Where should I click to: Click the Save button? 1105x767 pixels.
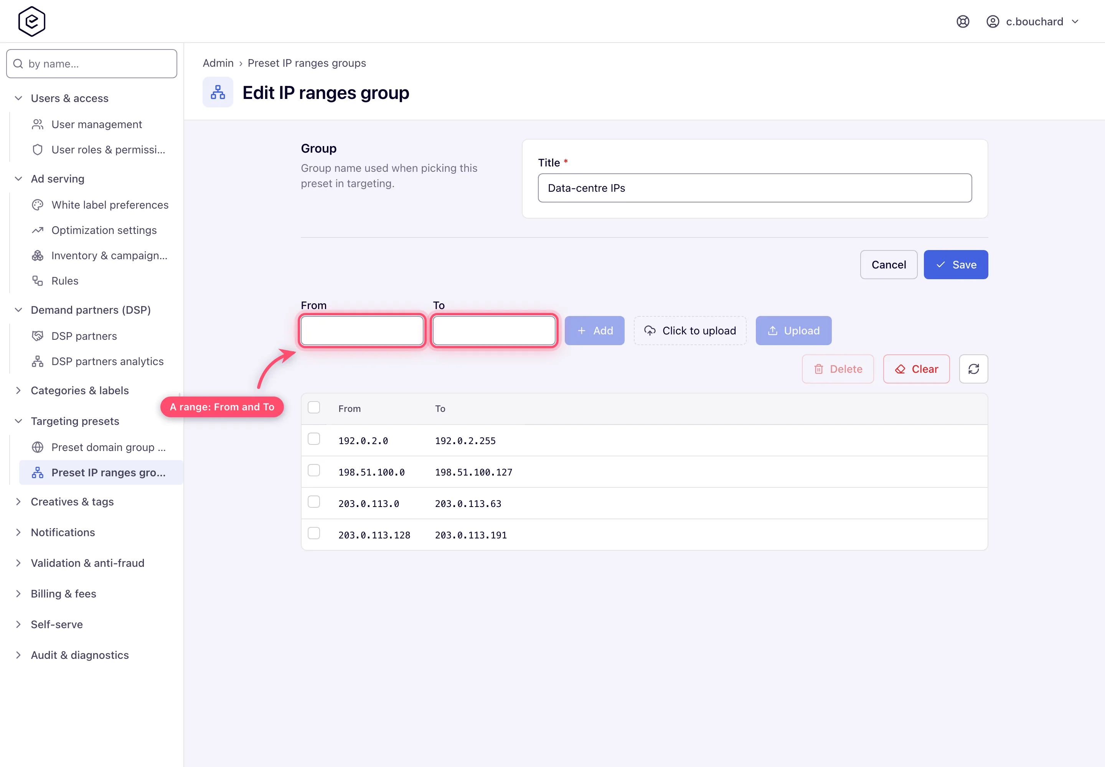click(x=955, y=264)
